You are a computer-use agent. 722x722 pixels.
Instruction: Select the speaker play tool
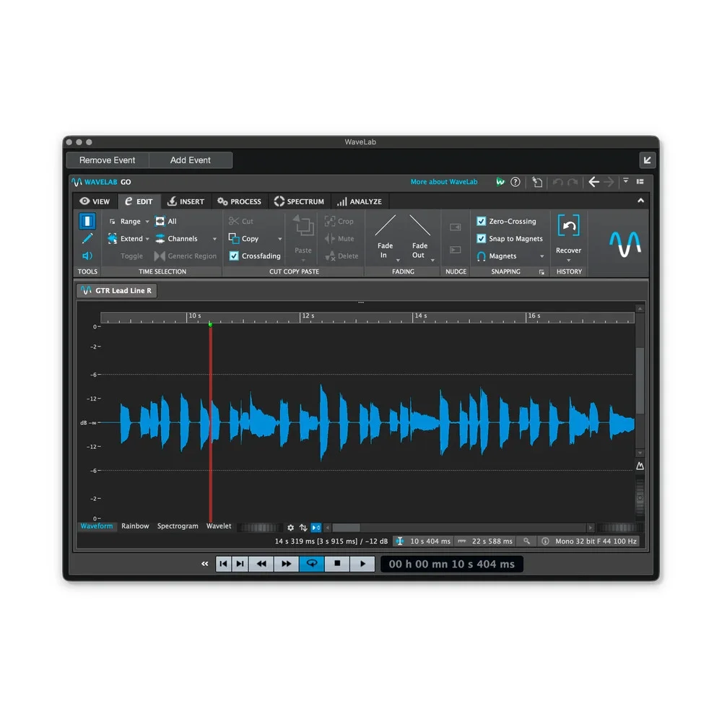point(87,256)
